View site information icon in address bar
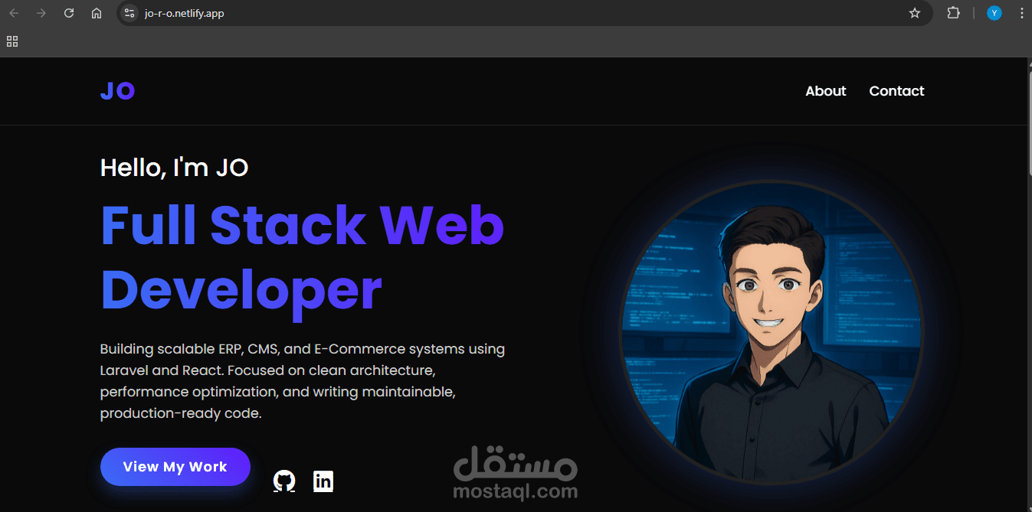This screenshot has height=512, width=1032. point(129,13)
